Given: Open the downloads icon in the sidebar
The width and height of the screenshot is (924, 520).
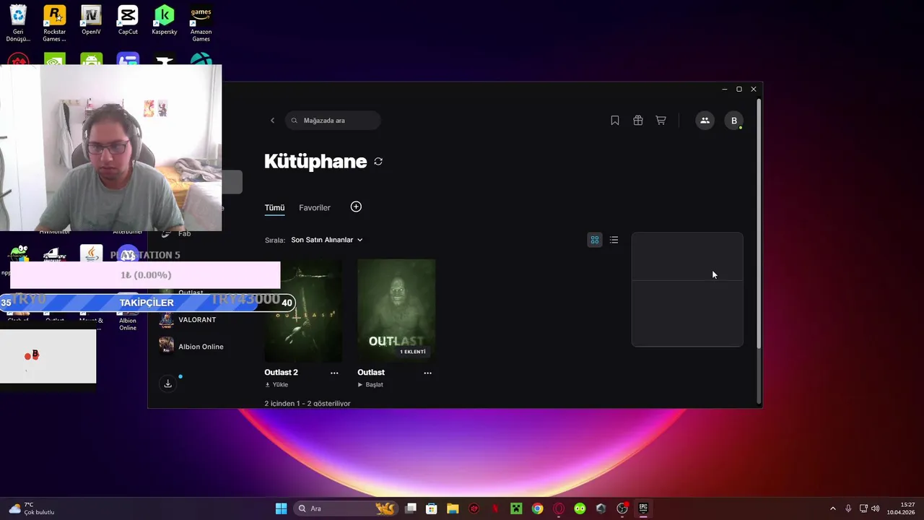Looking at the screenshot, I should click(167, 383).
